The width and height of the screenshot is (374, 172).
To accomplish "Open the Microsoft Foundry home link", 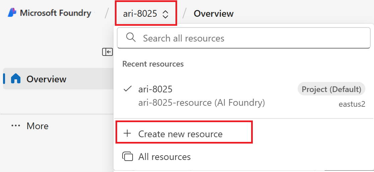I will [x=49, y=13].
